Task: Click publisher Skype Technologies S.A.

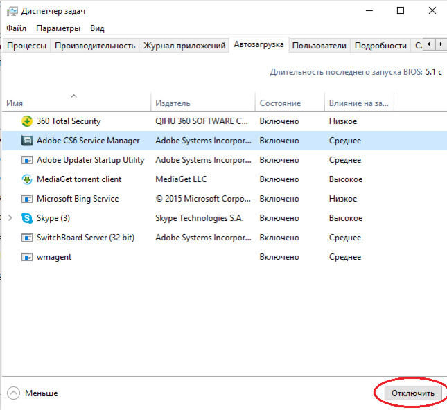Action: (200, 218)
